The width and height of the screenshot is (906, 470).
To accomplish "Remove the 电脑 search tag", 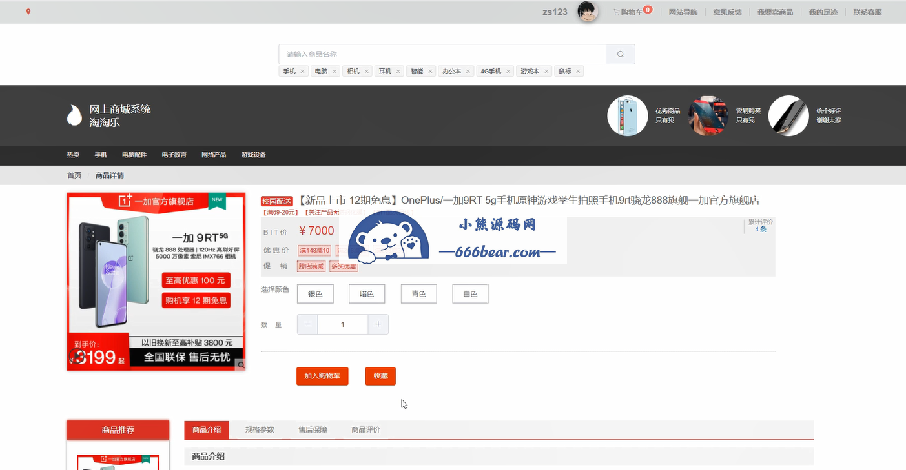I will click(x=335, y=72).
